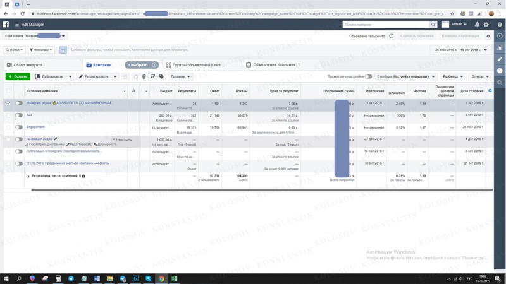
Task: Open the Отчеты dropdown
Action: [x=480, y=76]
